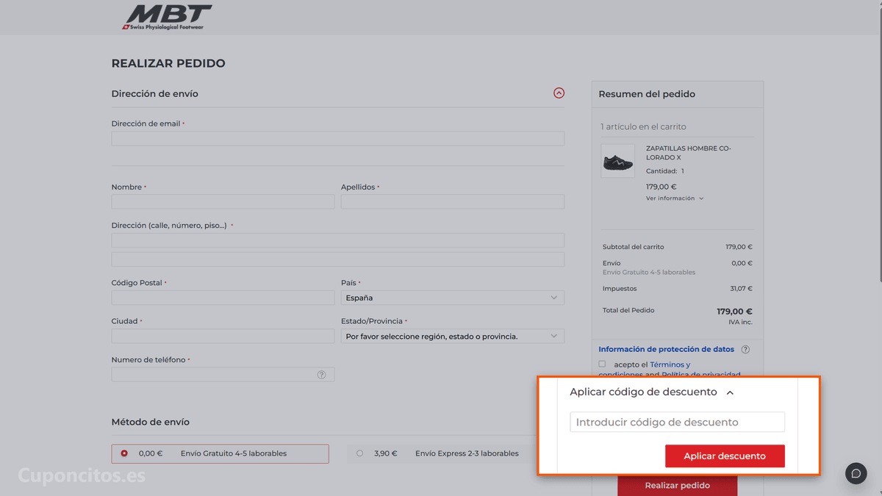Click the Resumen del pedido heading
Screen dimensions: 882x496
tap(647, 94)
